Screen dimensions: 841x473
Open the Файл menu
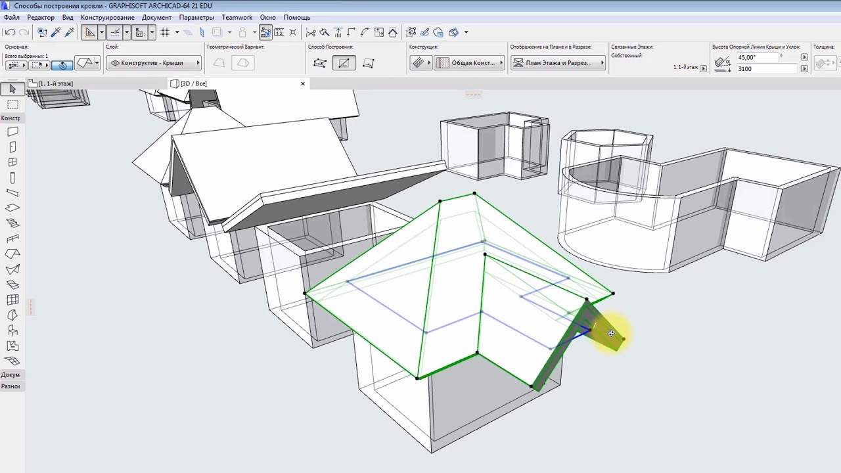11,17
